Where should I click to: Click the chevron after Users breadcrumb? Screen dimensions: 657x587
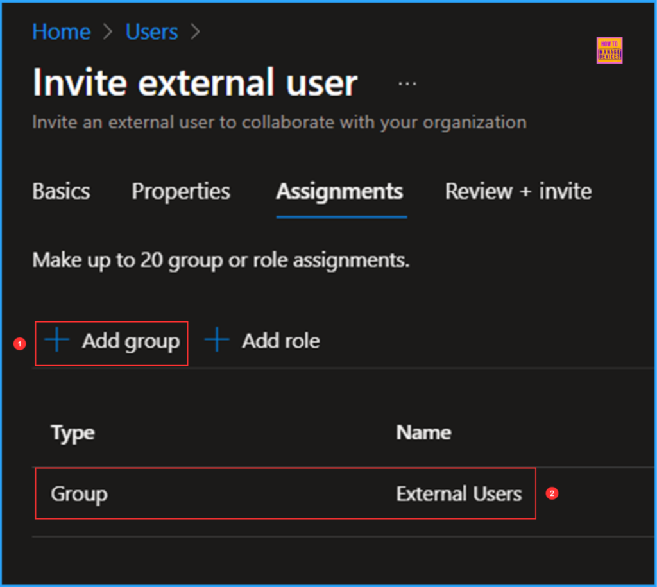coord(195,31)
